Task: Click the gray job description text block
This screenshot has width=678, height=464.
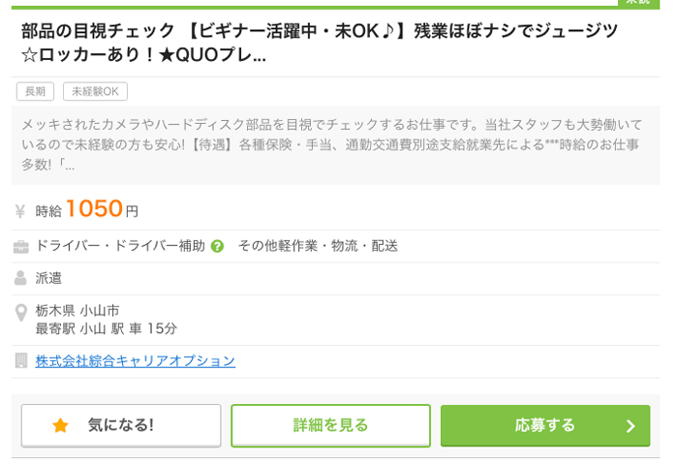Action: [x=335, y=145]
